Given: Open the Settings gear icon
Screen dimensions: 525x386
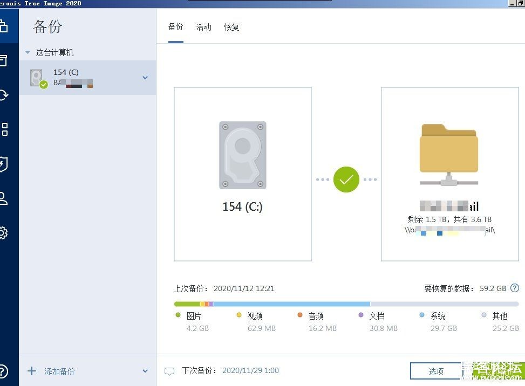Looking at the screenshot, I should pos(3,233).
